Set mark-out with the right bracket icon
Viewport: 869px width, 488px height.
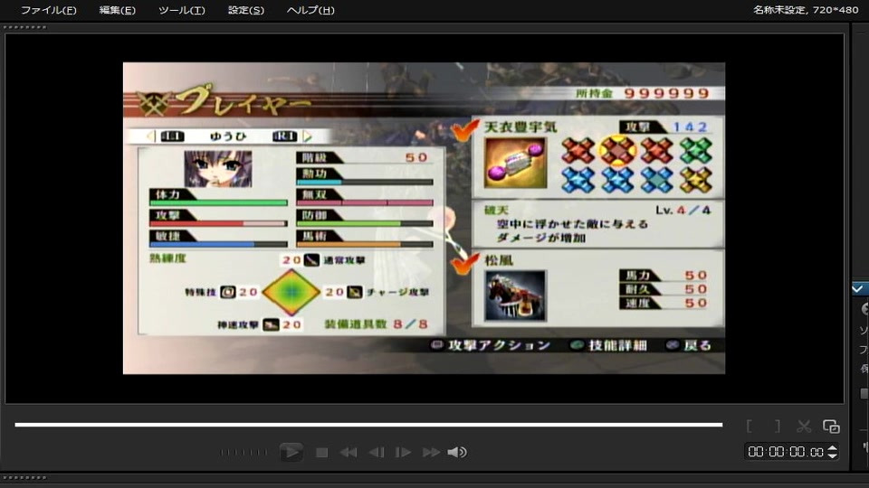[x=777, y=426]
